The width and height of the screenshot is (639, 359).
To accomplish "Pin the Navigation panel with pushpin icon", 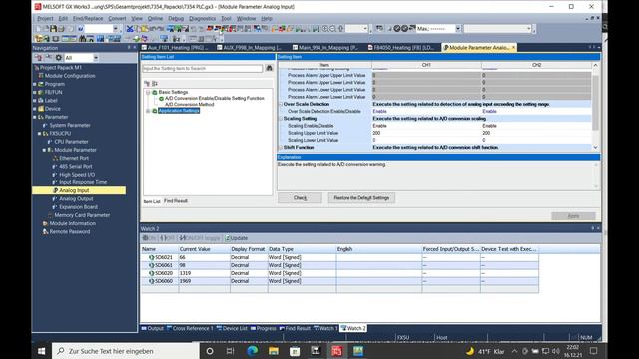I will click(129, 48).
